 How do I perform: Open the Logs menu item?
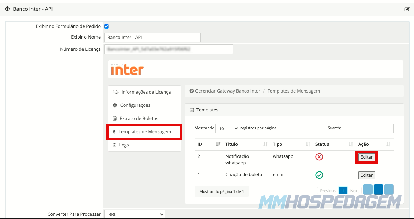pos(144,145)
